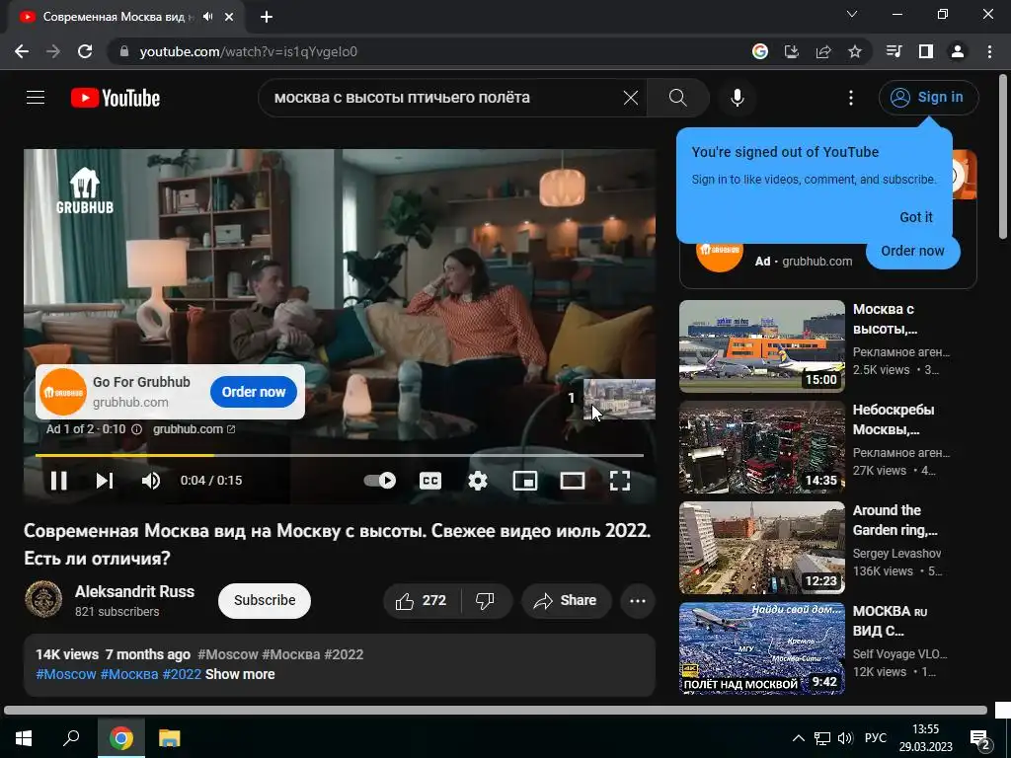Seek on the ad progress bar
This screenshot has height=758, width=1011.
coord(340,455)
